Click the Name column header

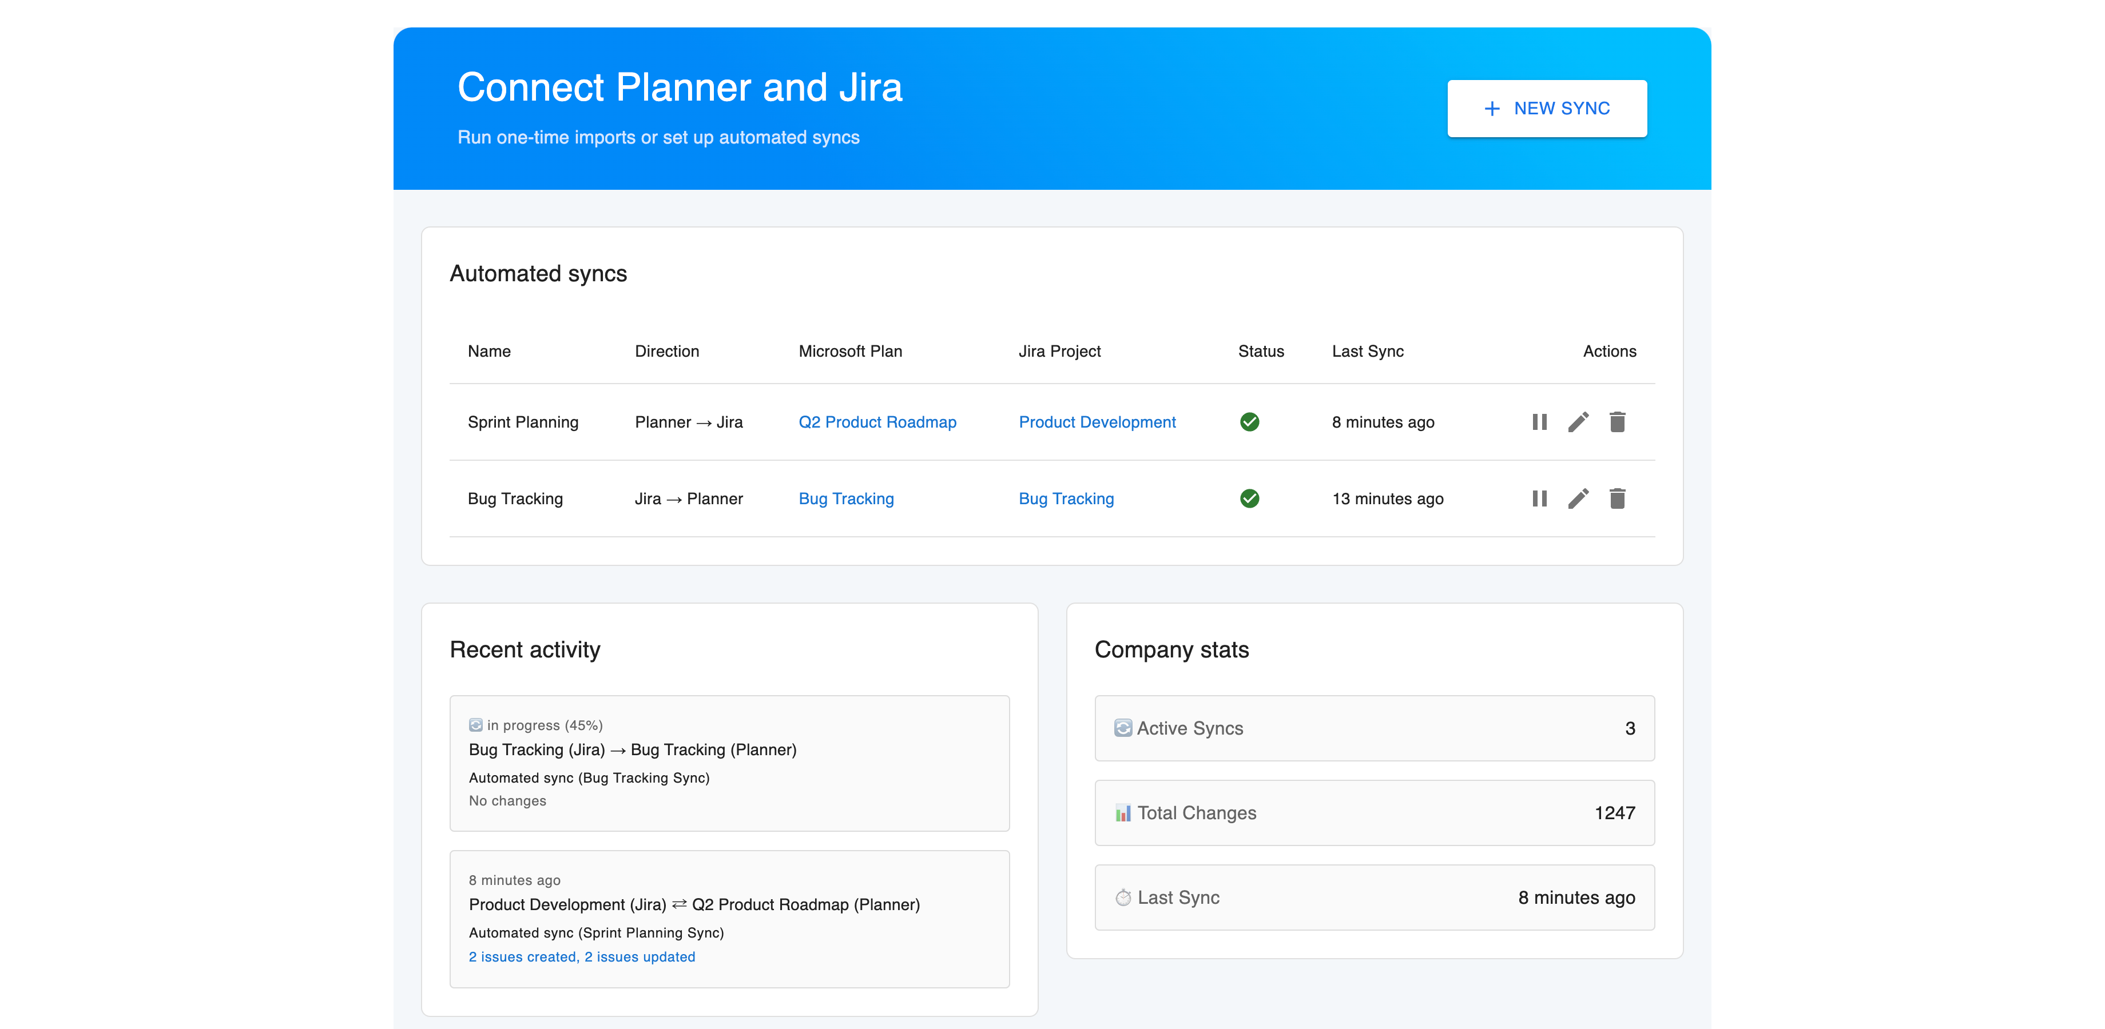[488, 351]
